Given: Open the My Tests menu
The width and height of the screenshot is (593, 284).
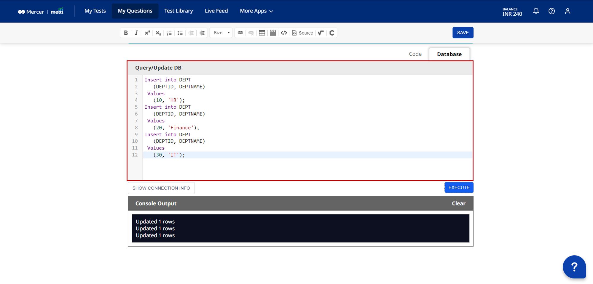Looking at the screenshot, I should pyautogui.click(x=95, y=11).
